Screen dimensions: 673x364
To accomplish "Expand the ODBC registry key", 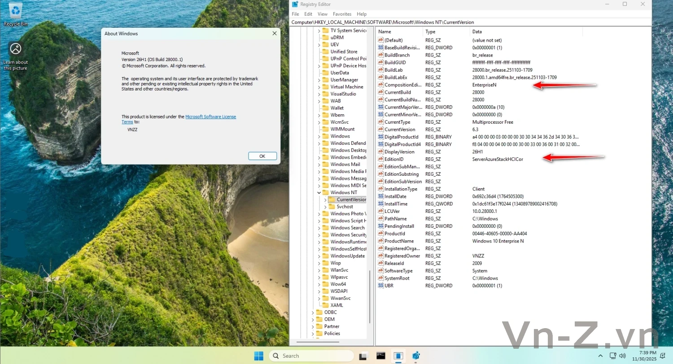I will click(x=313, y=312).
